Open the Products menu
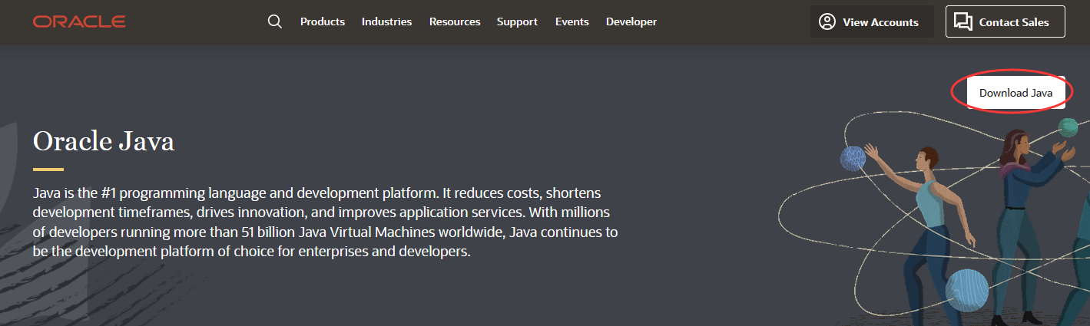1090x326 pixels. tap(323, 21)
